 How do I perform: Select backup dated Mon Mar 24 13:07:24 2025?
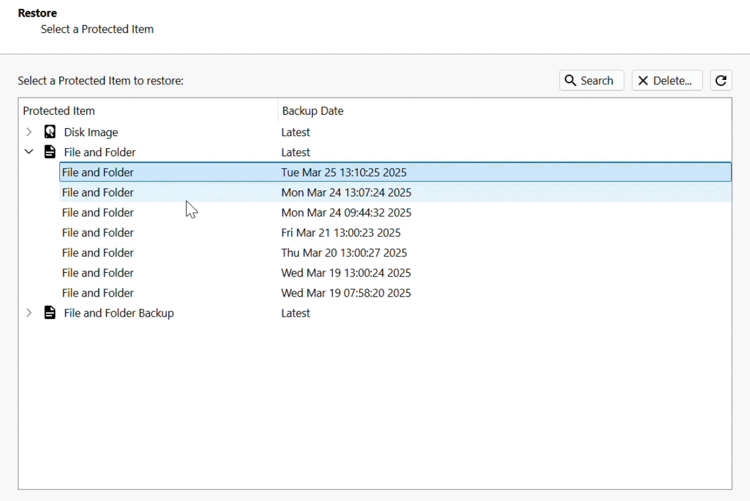(395, 192)
